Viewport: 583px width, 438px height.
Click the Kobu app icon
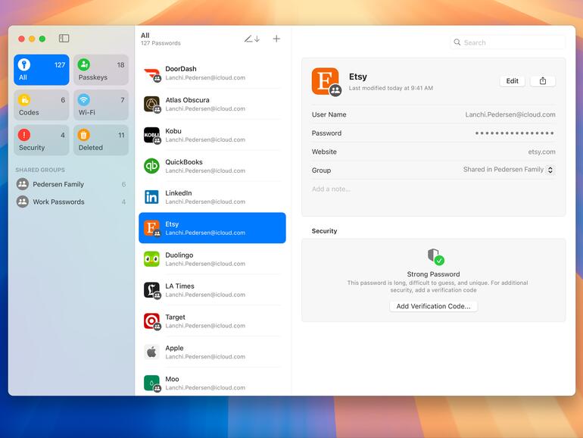151,135
